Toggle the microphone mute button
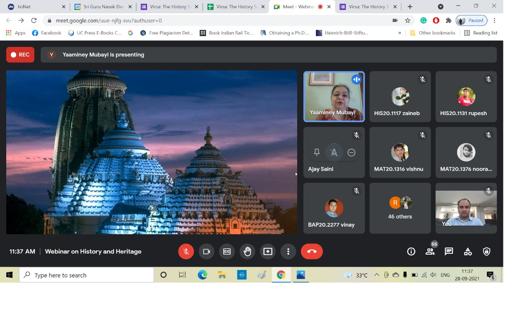 pyautogui.click(x=186, y=252)
